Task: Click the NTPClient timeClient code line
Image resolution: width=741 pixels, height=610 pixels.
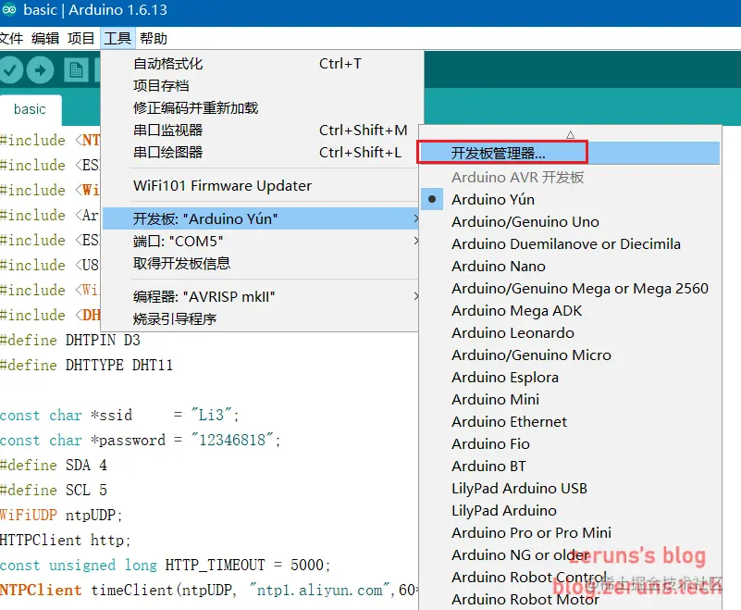Action: tap(209, 591)
